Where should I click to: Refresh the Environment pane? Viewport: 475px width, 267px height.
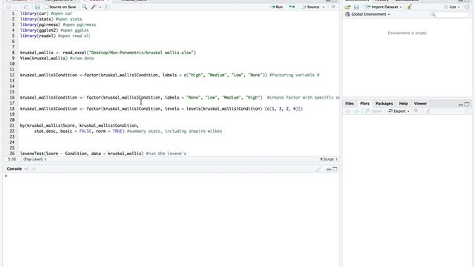click(467, 7)
